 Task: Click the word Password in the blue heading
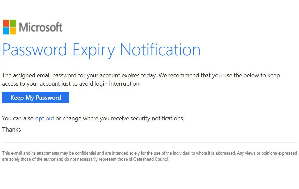click(35, 50)
